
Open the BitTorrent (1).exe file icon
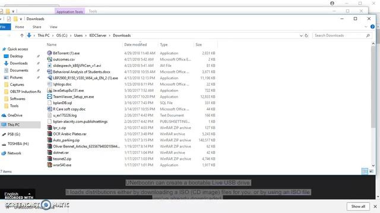49,53
